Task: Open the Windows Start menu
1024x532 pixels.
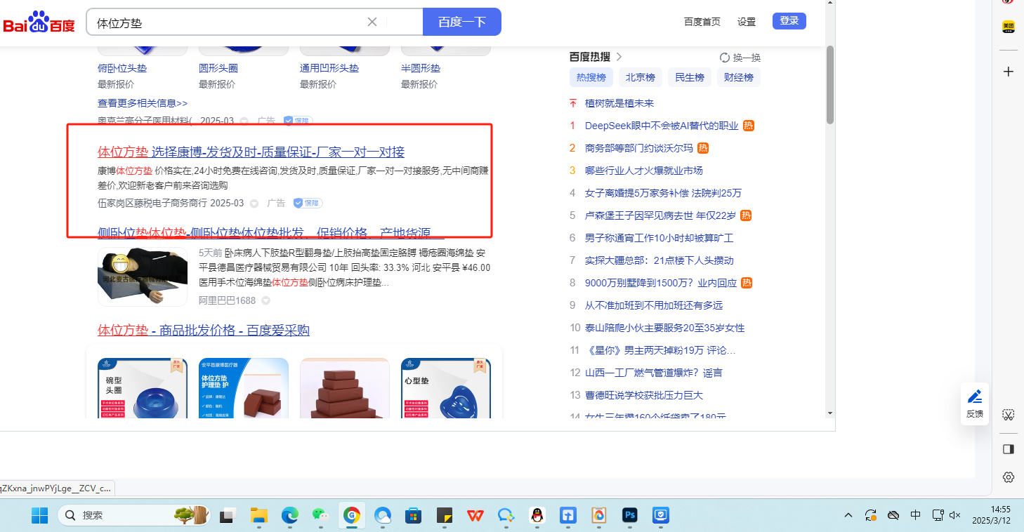Action: point(39,515)
